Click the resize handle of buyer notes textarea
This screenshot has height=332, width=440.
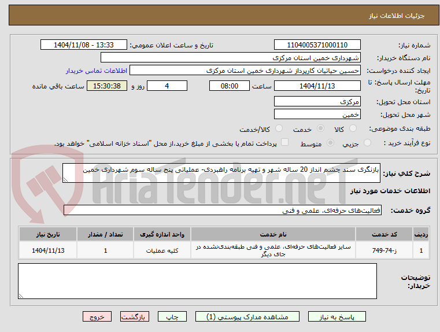point(21,296)
